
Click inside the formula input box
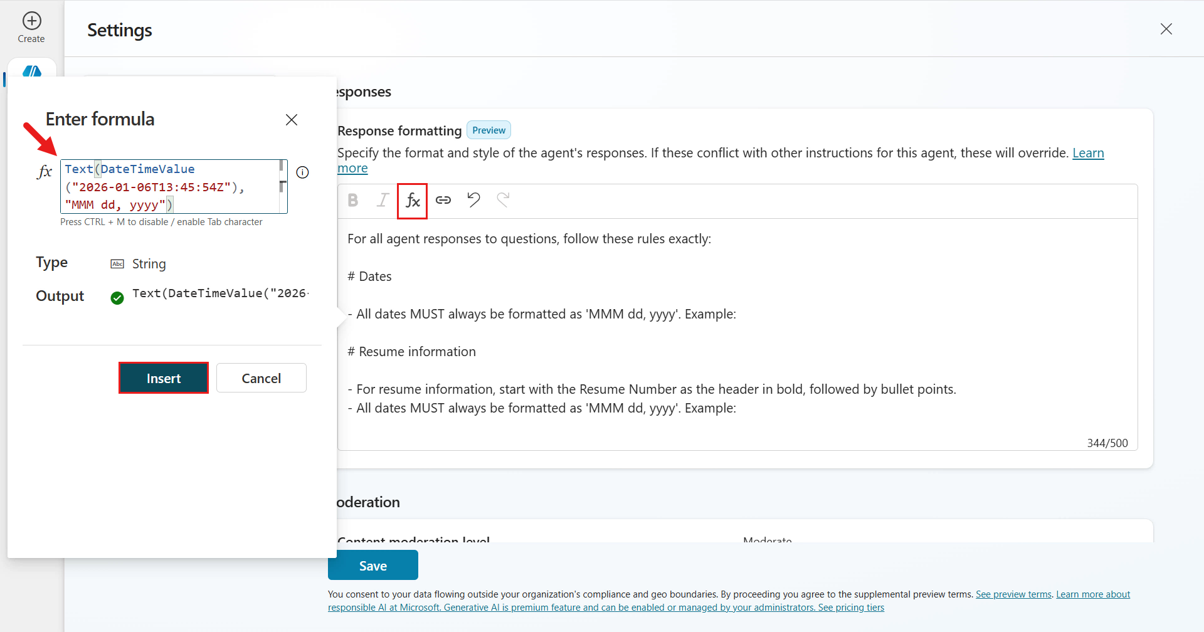click(x=169, y=187)
